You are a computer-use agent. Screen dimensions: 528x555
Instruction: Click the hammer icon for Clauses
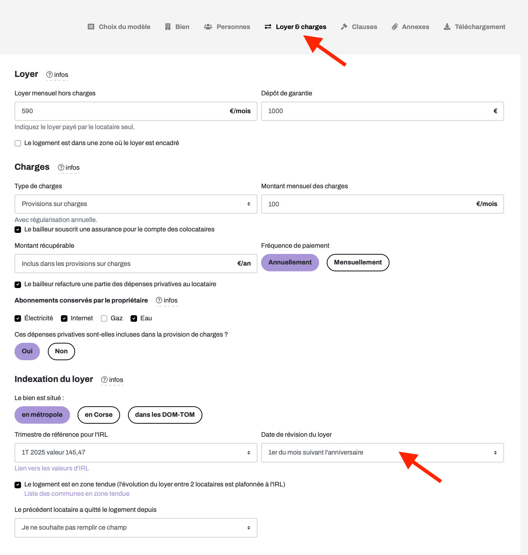tap(344, 27)
